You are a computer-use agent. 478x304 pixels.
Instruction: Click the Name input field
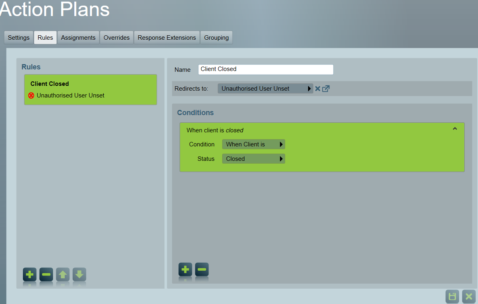click(x=266, y=69)
